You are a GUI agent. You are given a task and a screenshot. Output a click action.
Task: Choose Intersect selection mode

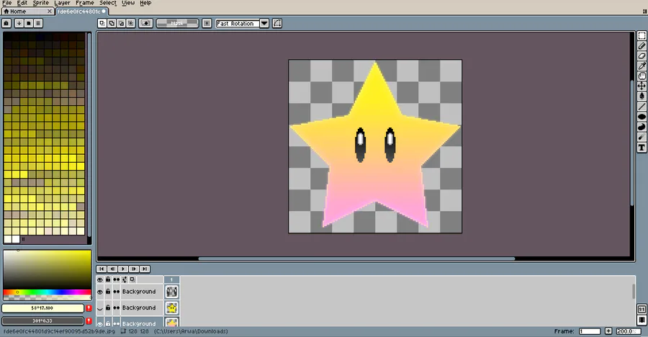[x=130, y=23]
